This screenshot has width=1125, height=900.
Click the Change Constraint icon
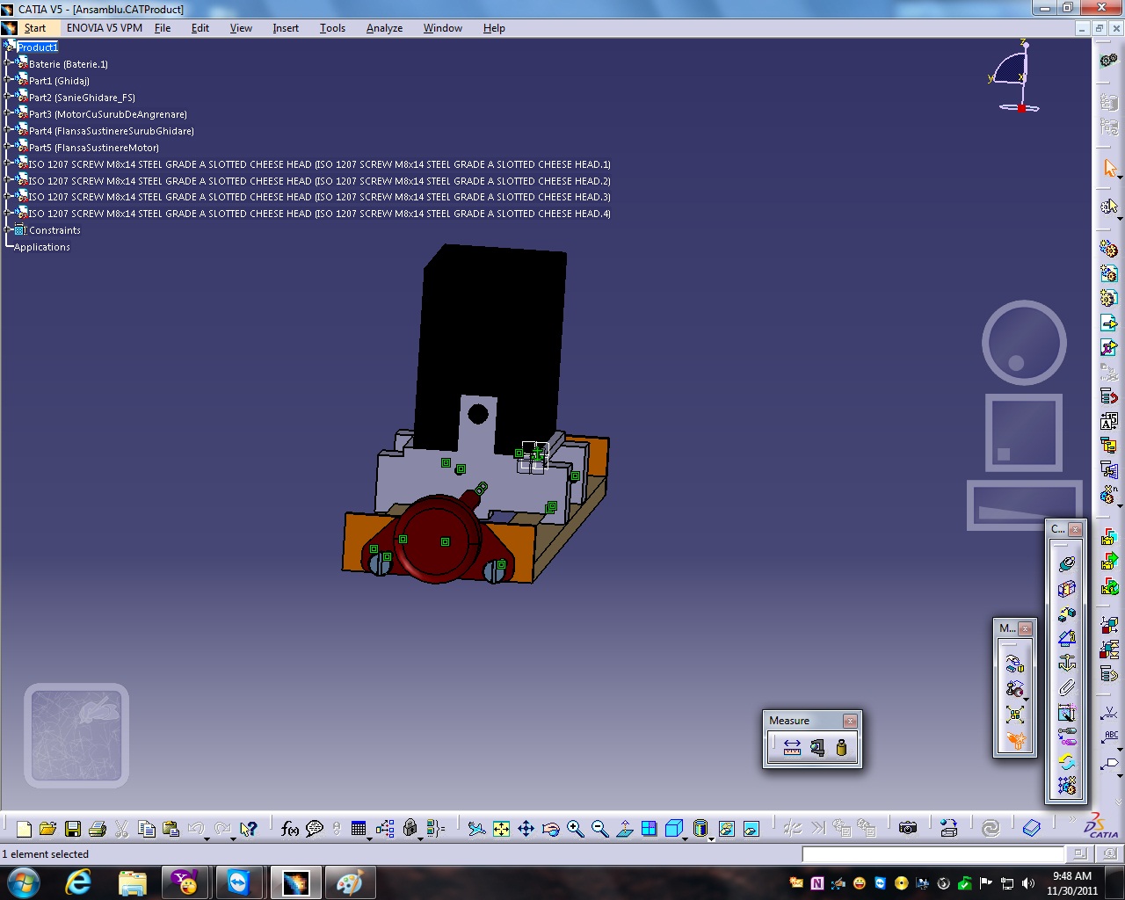(1066, 761)
